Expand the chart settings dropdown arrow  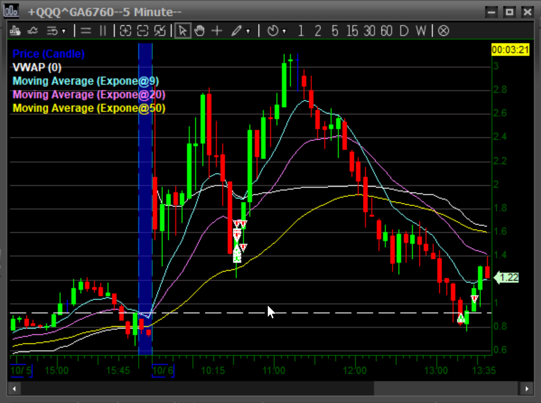tap(64, 31)
